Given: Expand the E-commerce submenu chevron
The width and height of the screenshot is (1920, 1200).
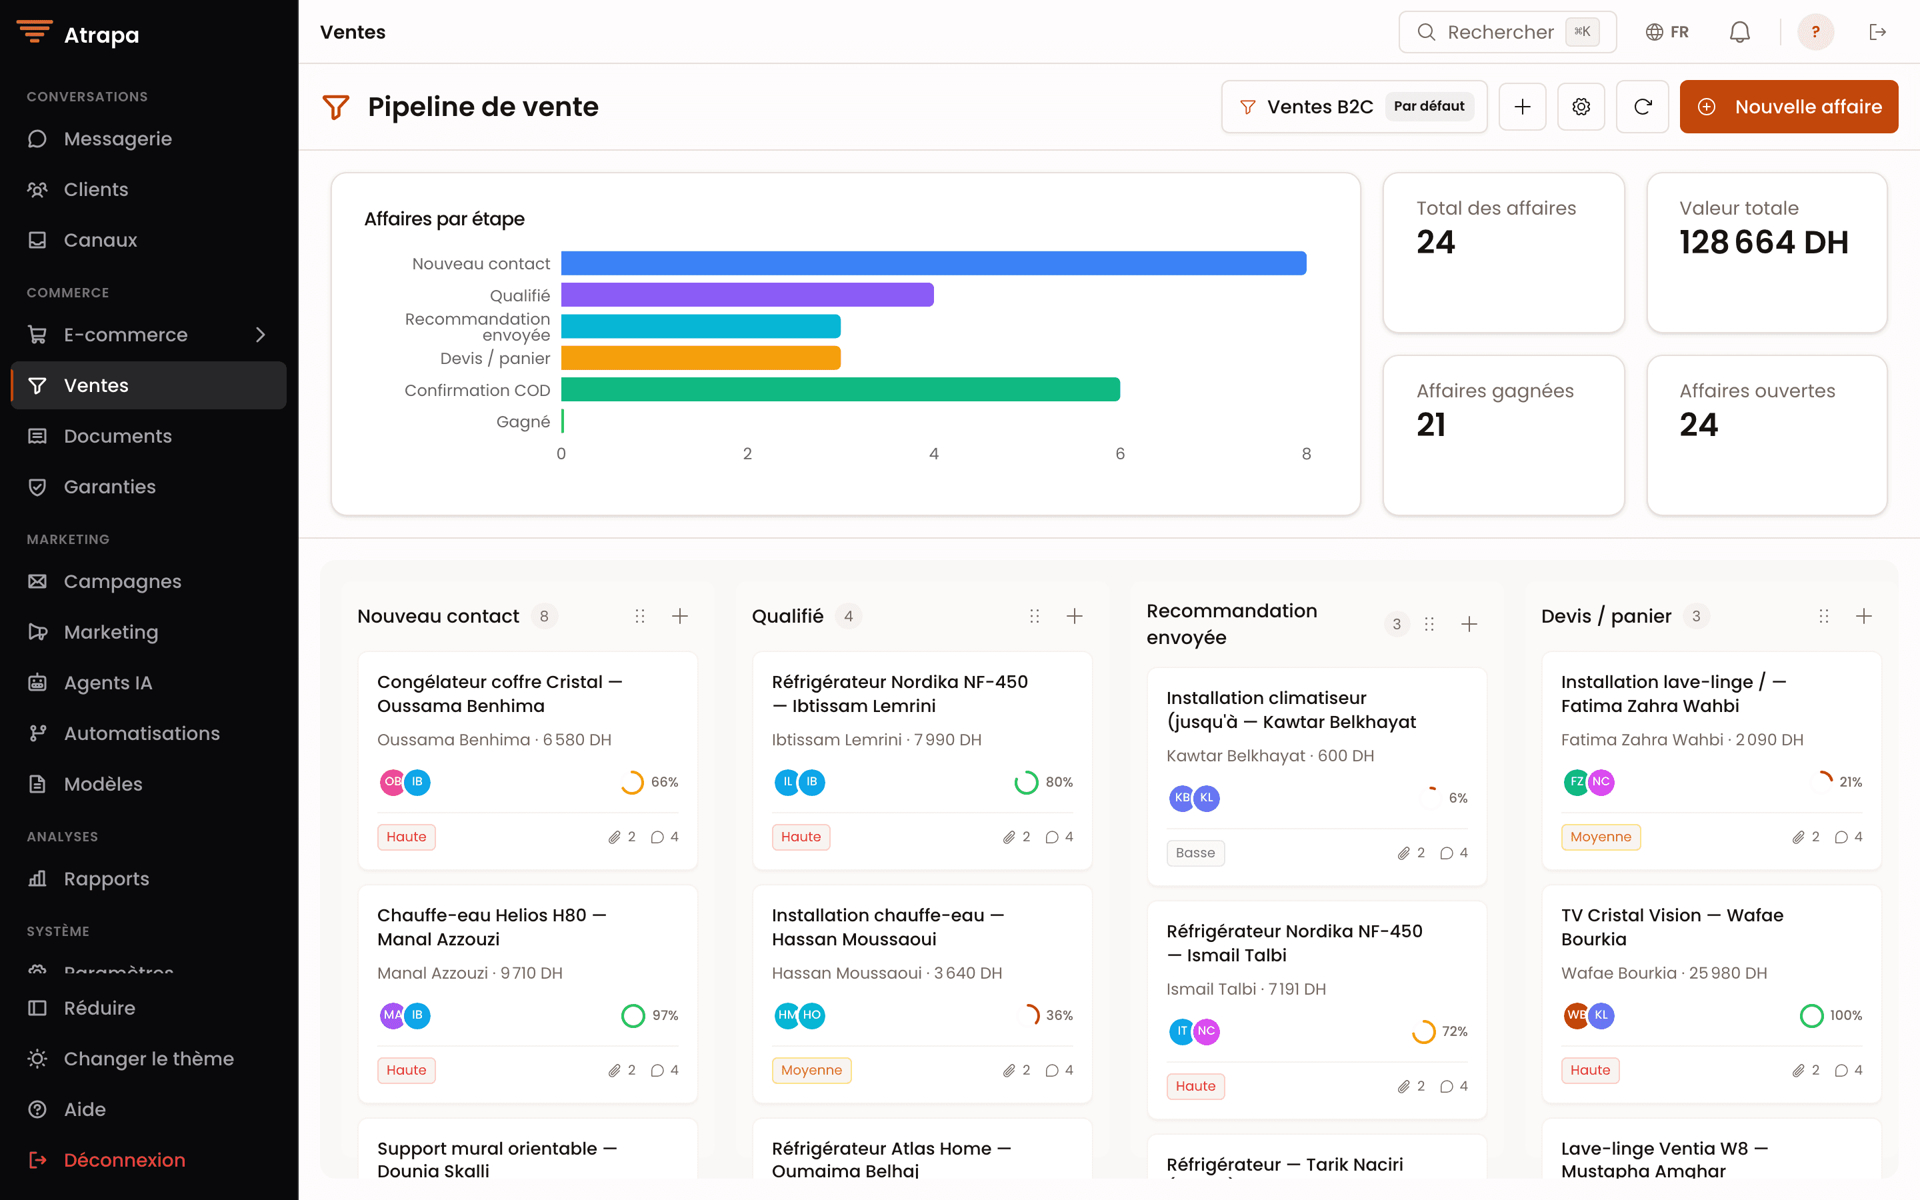Looking at the screenshot, I should pos(260,335).
